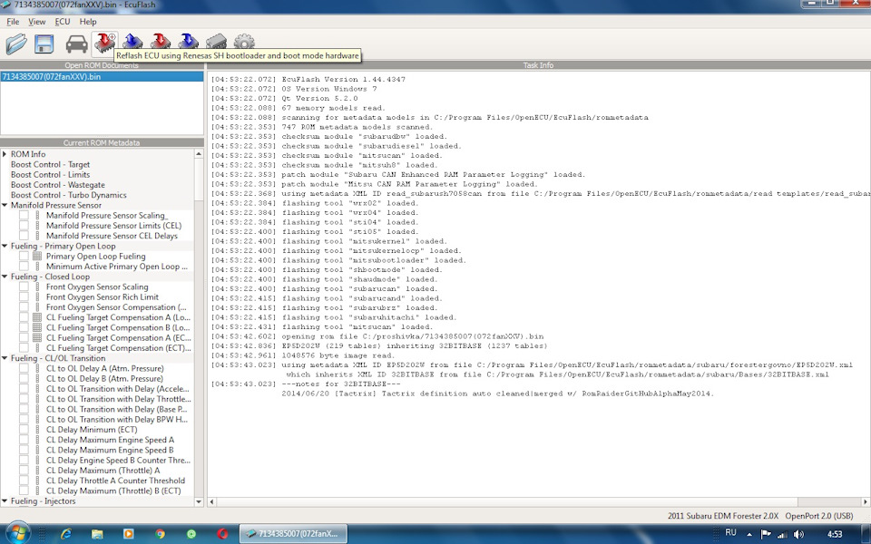The height and width of the screenshot is (544, 871).
Task: Click EcuFlash taskbar button 7134385007(072fanX...
Action: pos(293,534)
